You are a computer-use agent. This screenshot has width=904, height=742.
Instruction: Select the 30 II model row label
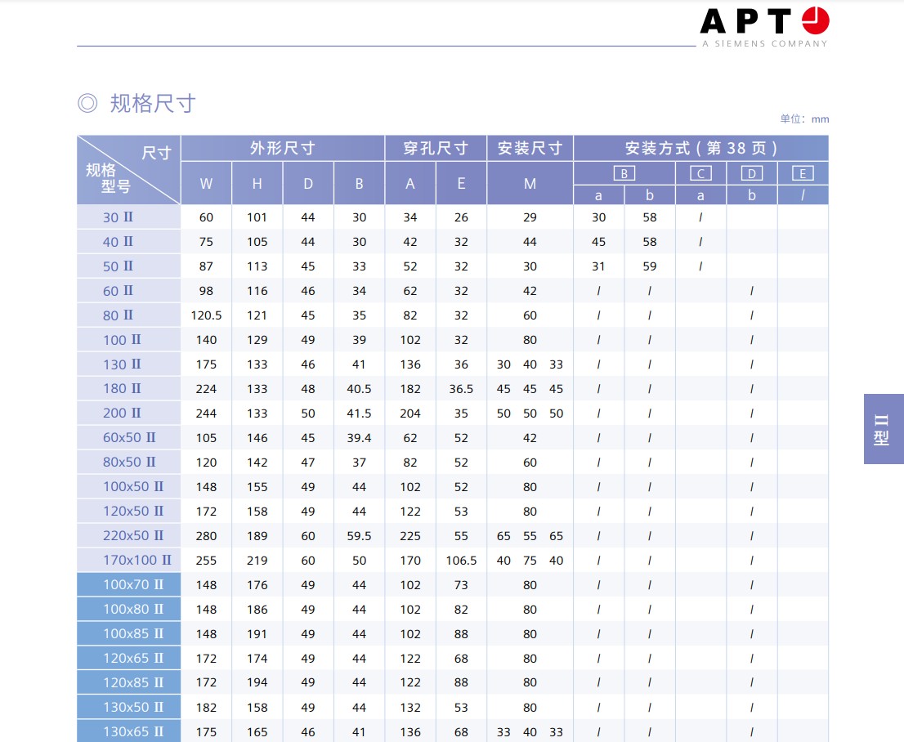118,217
